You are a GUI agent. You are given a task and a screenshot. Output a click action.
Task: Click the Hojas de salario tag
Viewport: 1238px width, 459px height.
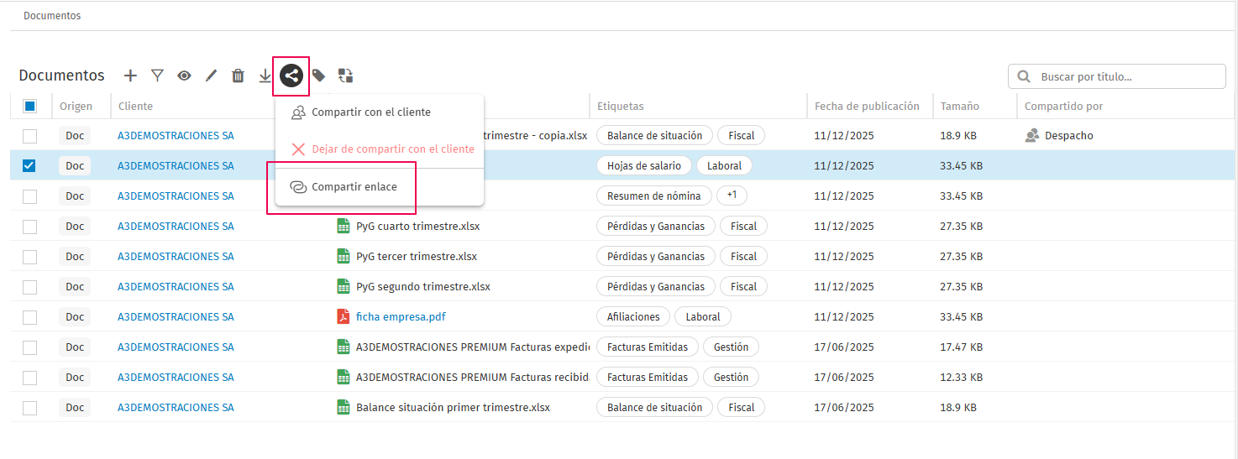[644, 165]
